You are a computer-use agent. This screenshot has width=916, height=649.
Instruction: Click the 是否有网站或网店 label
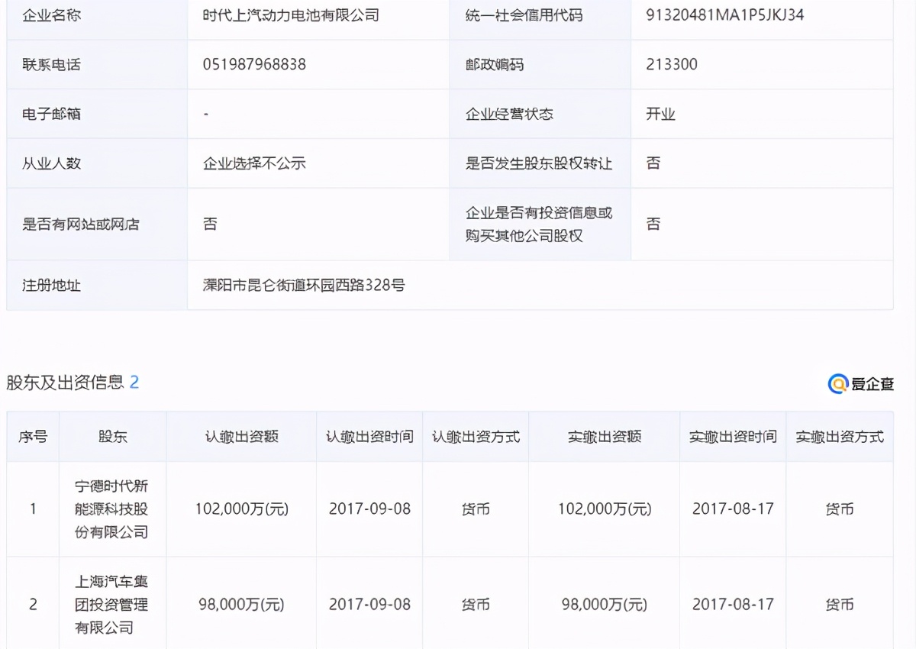coord(81,224)
